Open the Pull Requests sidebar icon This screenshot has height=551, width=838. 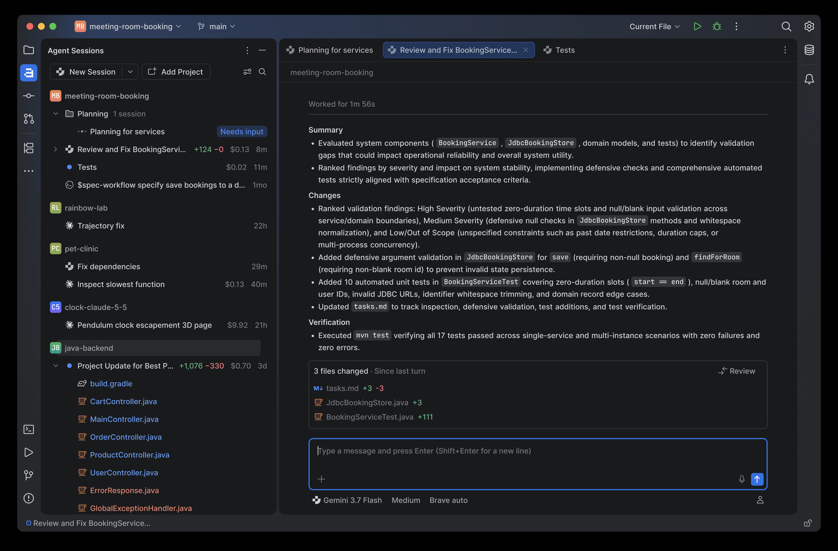click(28, 118)
